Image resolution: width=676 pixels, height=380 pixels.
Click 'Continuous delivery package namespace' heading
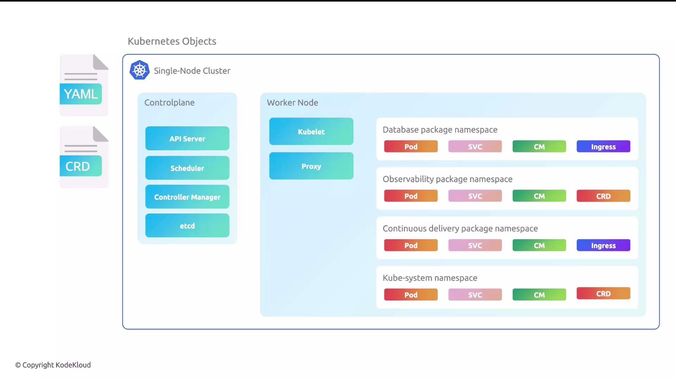click(460, 229)
